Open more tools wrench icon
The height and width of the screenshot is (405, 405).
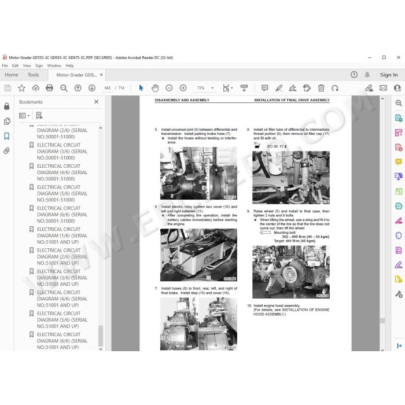click(x=399, y=294)
